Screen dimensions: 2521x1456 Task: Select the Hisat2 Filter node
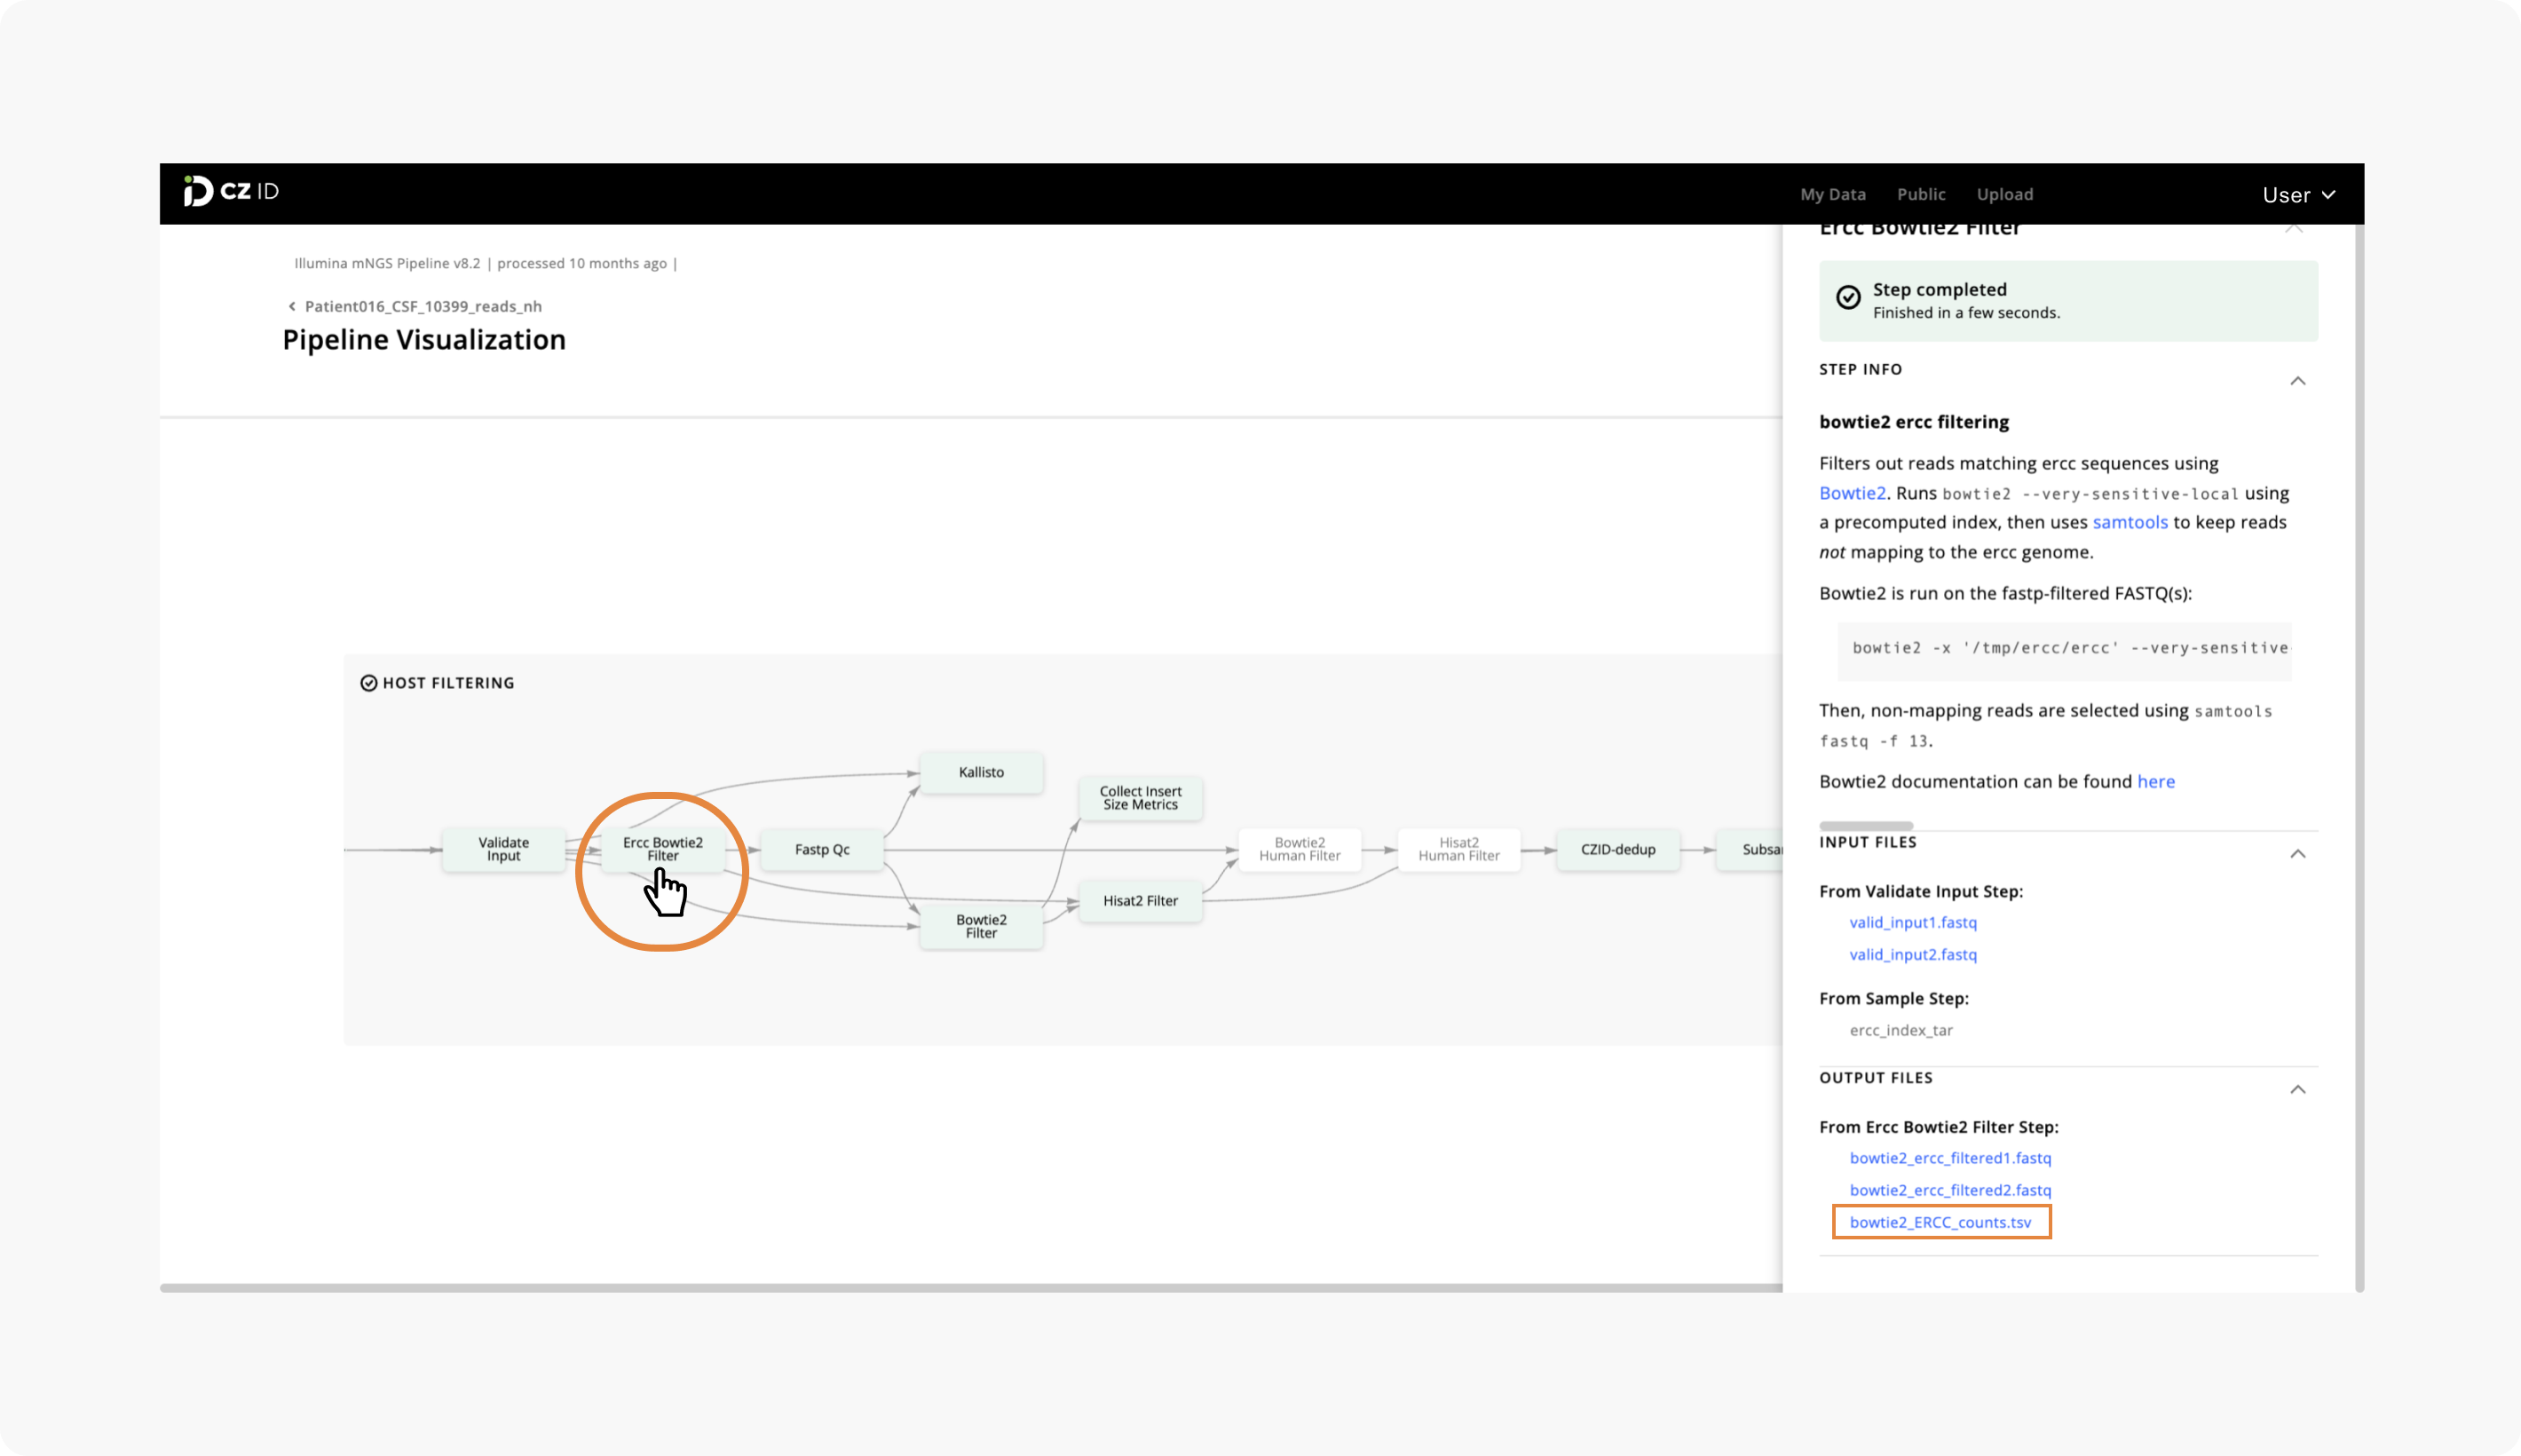[1141, 900]
